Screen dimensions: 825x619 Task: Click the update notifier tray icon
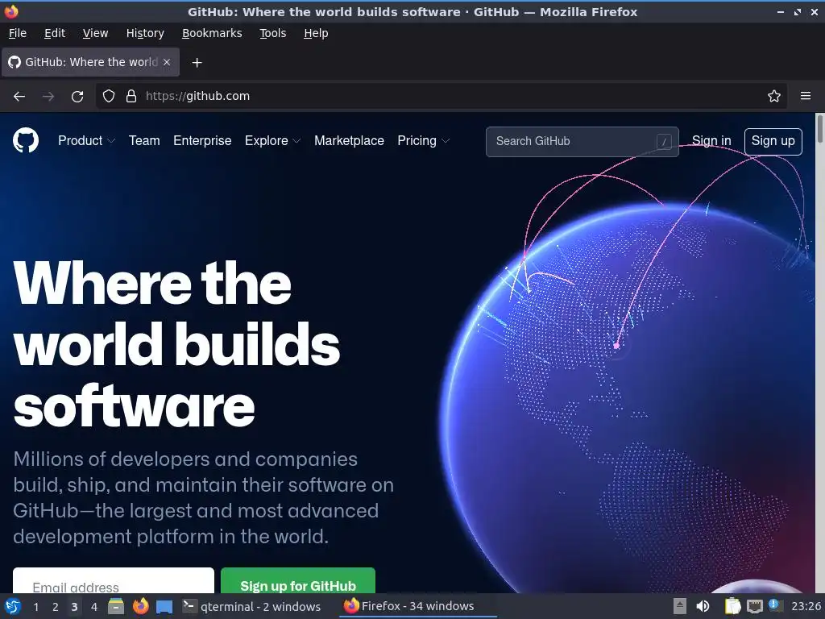(x=774, y=605)
